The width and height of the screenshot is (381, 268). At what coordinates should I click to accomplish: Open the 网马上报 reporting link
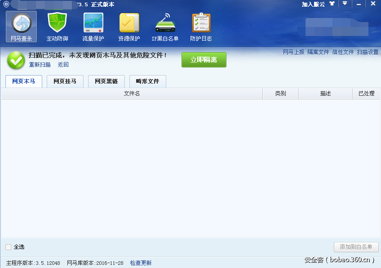[294, 52]
